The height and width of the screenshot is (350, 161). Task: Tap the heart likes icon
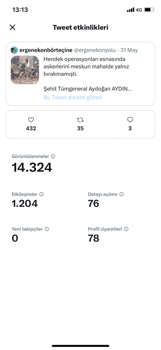tap(31, 120)
